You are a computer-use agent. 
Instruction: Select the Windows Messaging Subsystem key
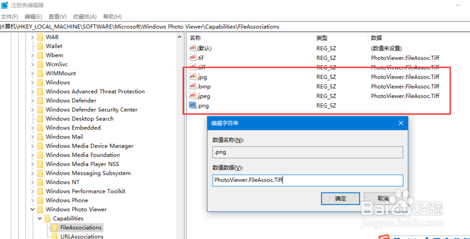click(88, 173)
